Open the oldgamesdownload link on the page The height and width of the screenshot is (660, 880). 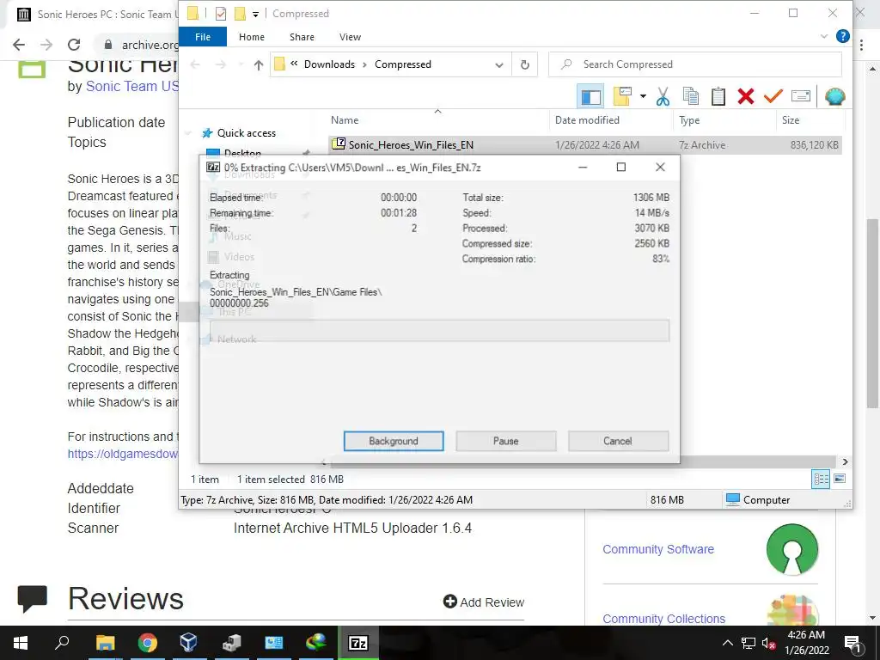[122, 454]
